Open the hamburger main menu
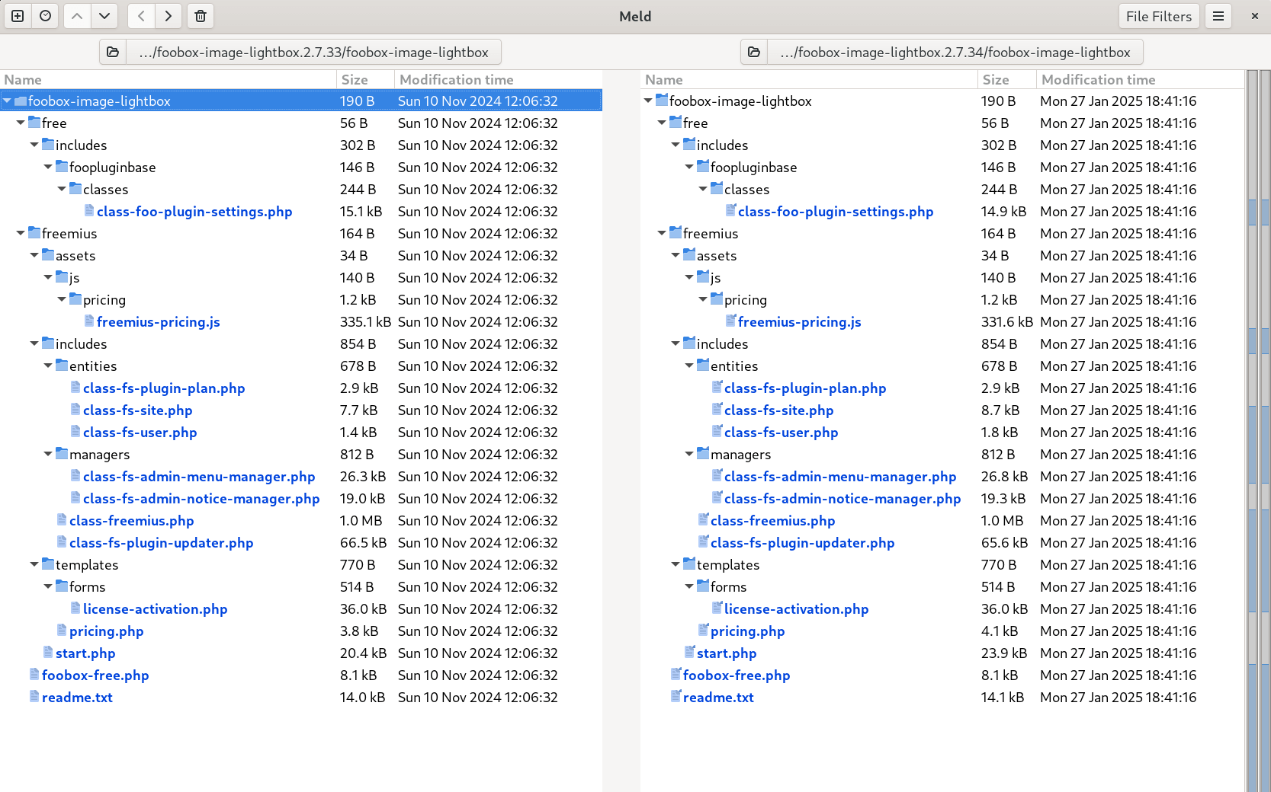1271x792 pixels. point(1218,16)
